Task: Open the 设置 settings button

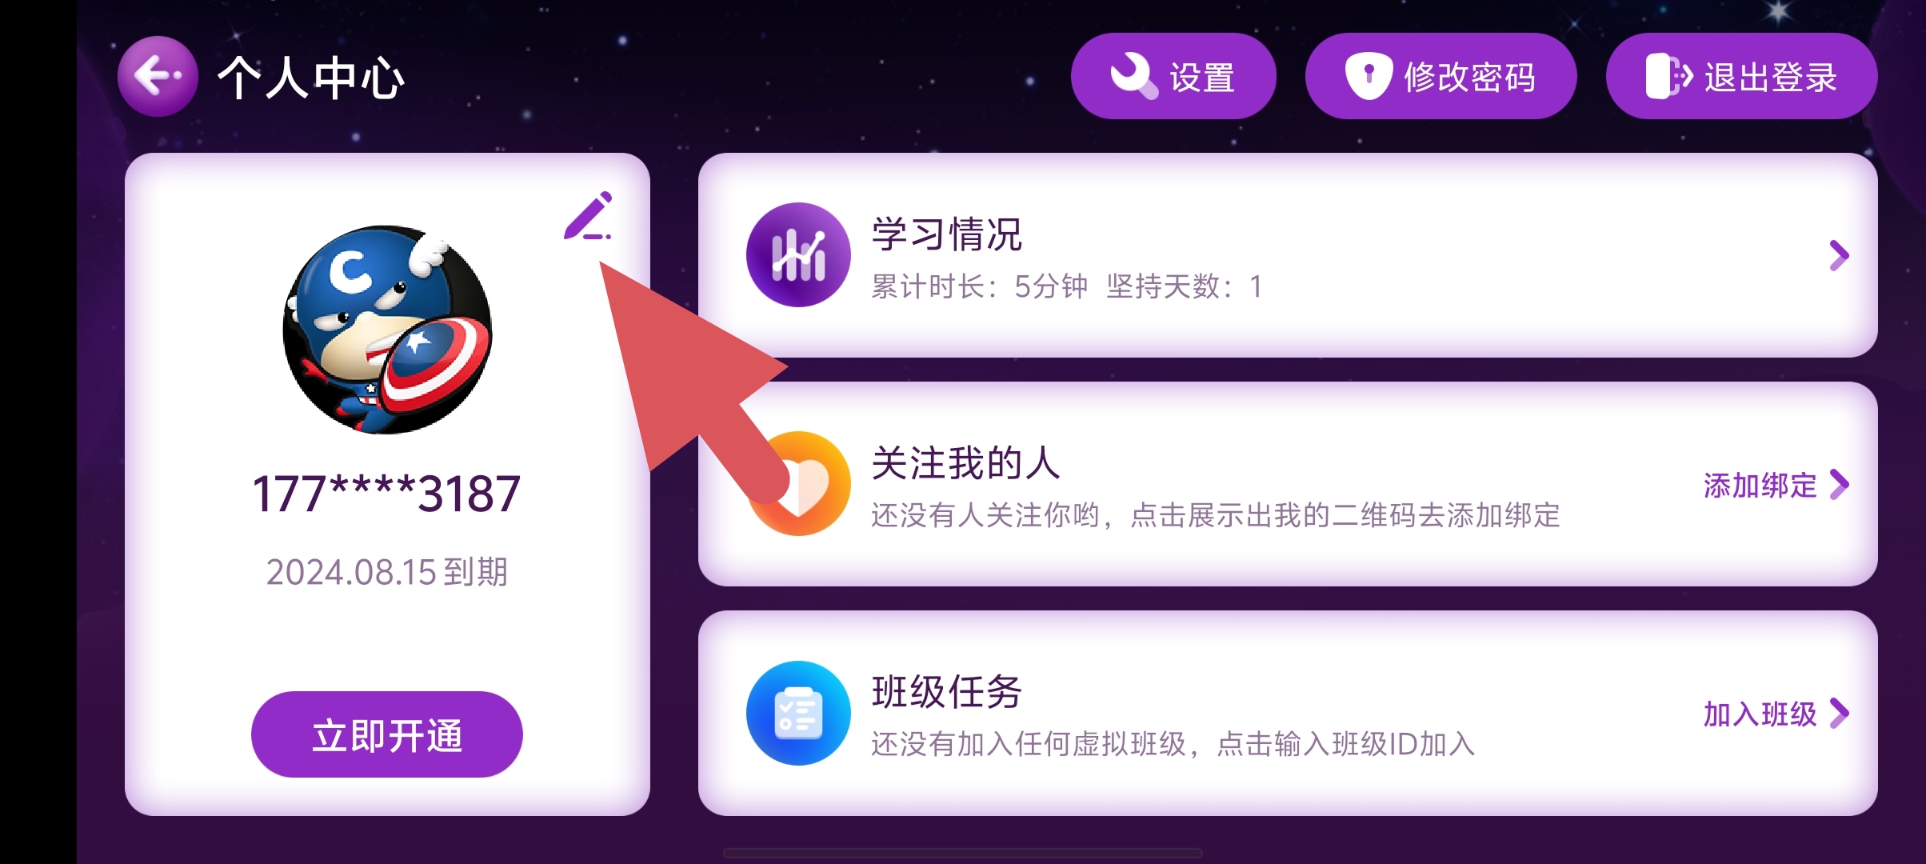Action: pos(1173,76)
